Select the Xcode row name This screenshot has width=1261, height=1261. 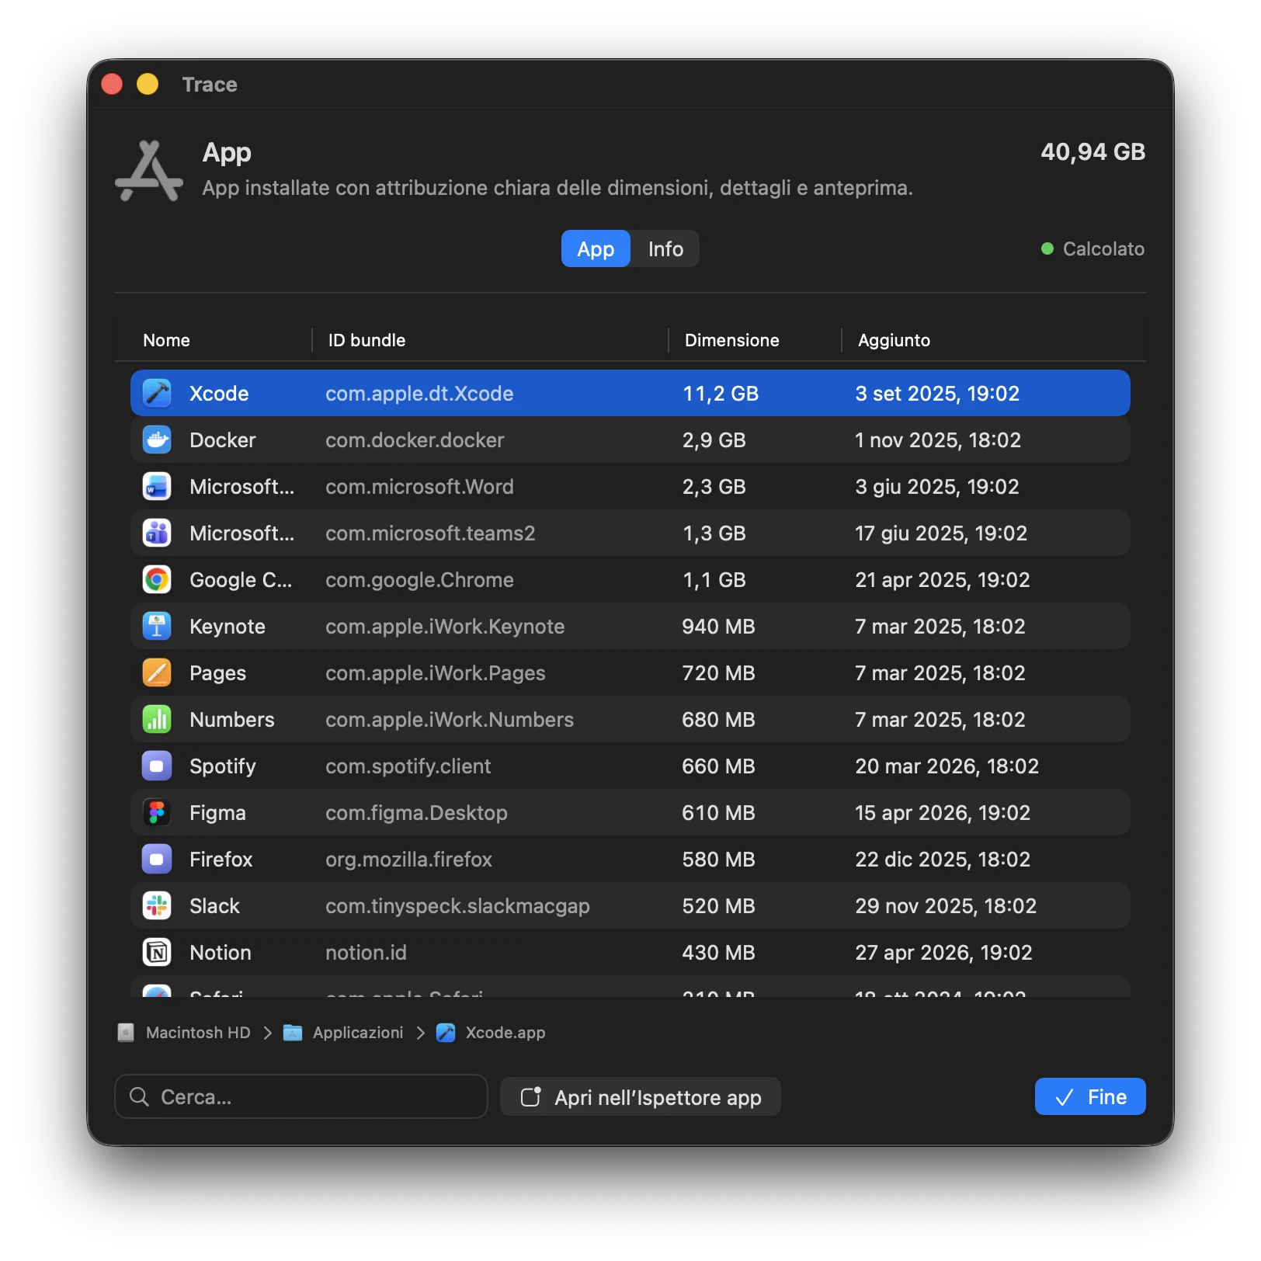pyautogui.click(x=219, y=394)
